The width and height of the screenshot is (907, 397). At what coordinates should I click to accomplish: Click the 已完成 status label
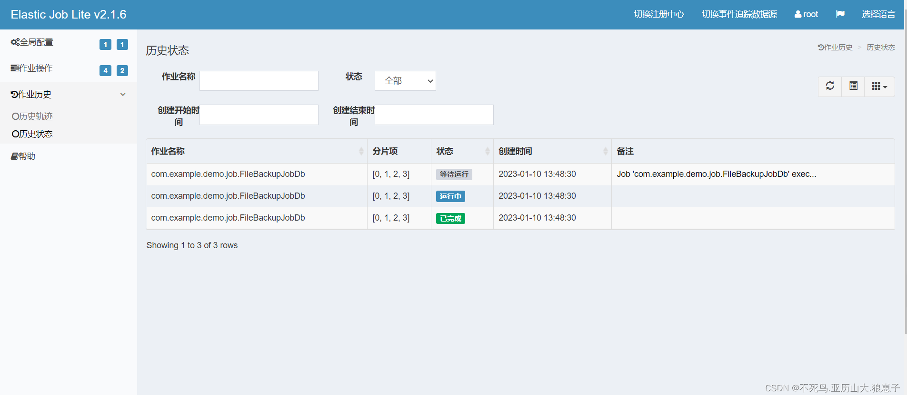pyautogui.click(x=450, y=219)
